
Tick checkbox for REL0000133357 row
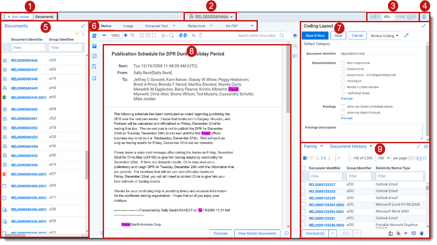tap(303, 185)
